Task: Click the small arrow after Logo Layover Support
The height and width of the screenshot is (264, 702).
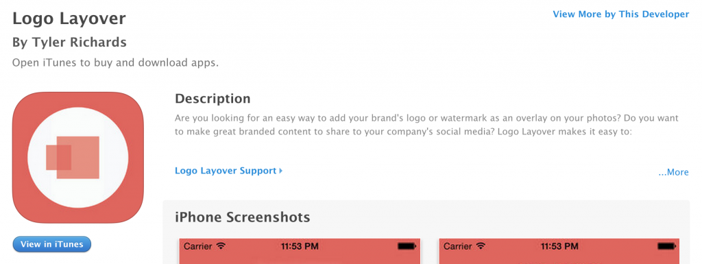Action: (x=280, y=171)
